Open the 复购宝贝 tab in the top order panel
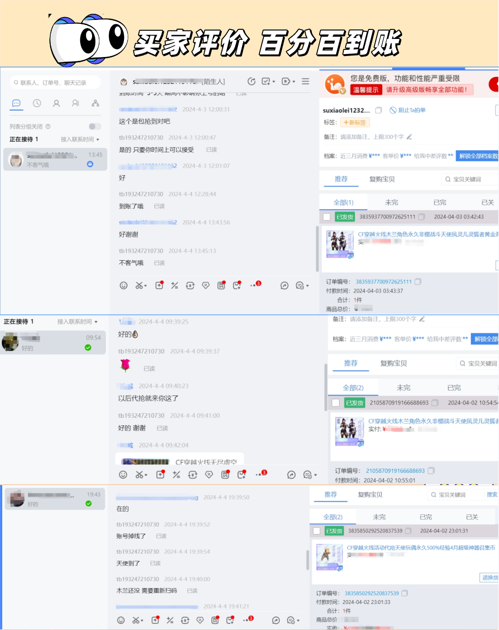 [x=382, y=179]
